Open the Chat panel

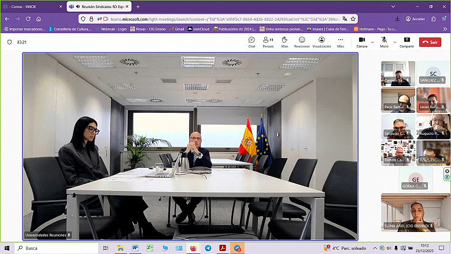252,42
